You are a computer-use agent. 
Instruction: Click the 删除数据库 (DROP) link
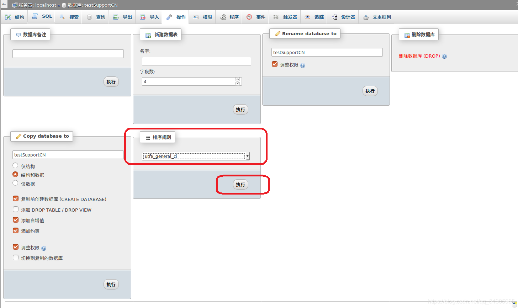tap(419, 56)
